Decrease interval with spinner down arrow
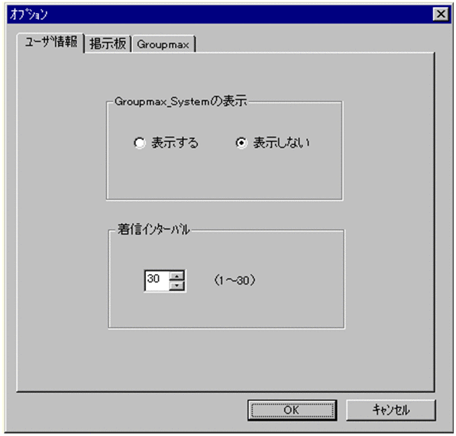 tap(176, 286)
